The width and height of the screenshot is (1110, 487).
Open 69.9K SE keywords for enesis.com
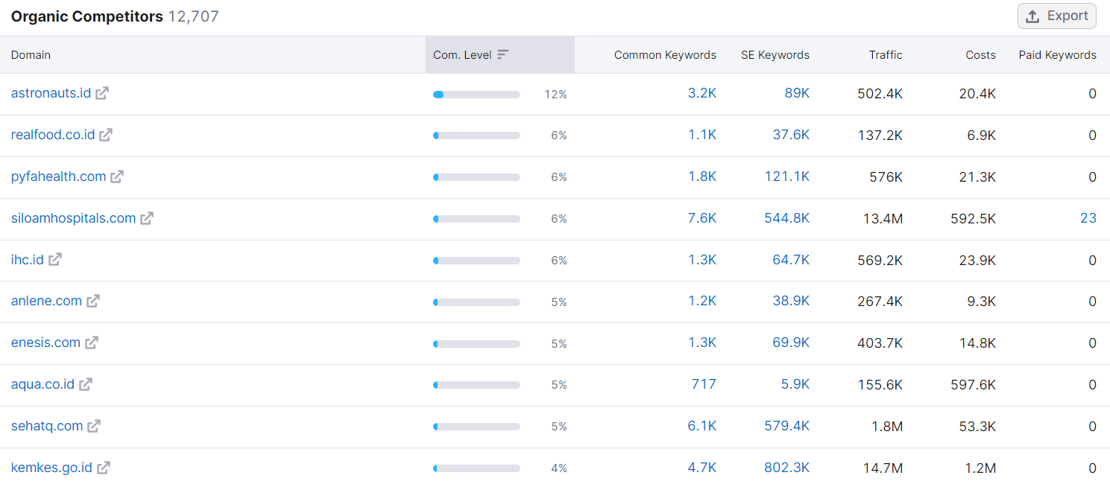791,343
